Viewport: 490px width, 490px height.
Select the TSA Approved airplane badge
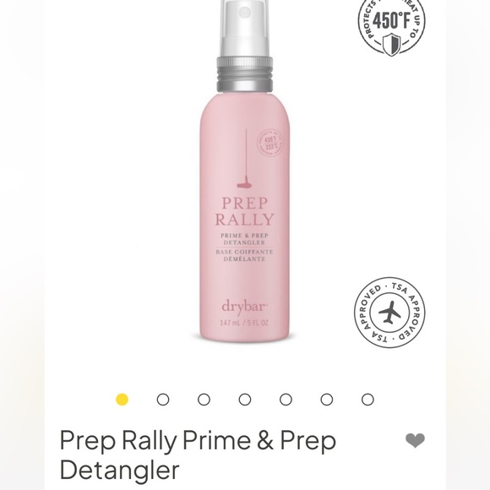389,313
